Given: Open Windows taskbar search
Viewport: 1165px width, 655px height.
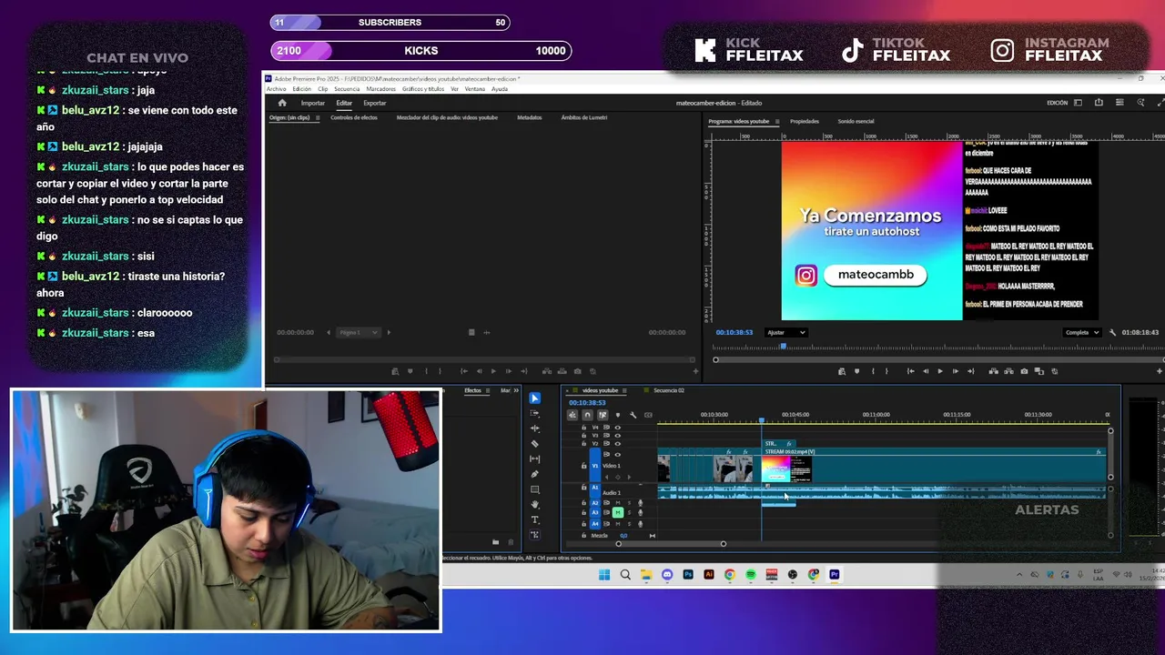Looking at the screenshot, I should pos(625,575).
